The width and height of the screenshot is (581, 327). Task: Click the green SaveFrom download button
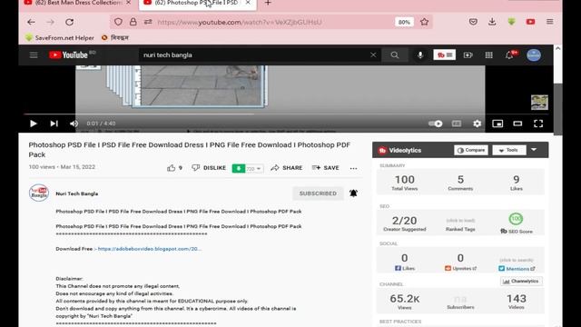(x=238, y=168)
